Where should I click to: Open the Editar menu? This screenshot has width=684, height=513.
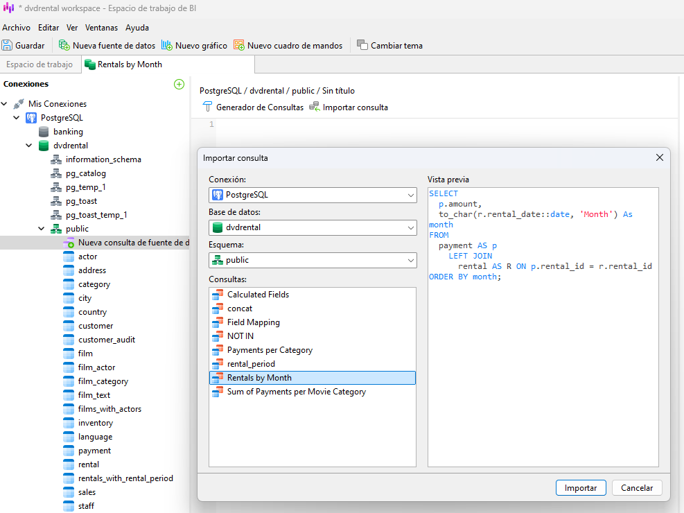click(49, 28)
